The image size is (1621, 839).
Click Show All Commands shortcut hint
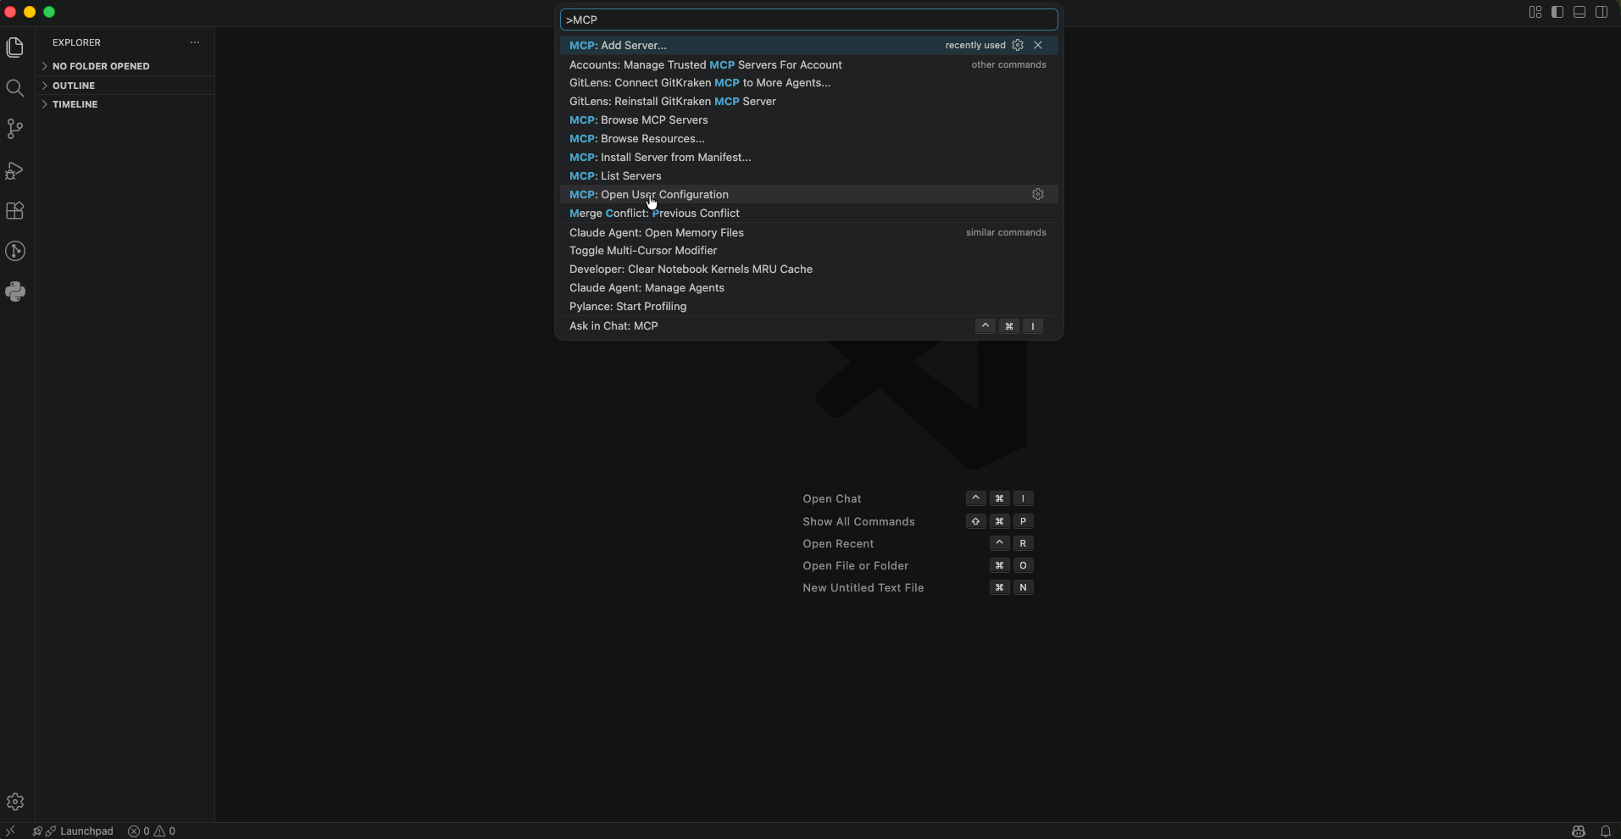pos(858,522)
